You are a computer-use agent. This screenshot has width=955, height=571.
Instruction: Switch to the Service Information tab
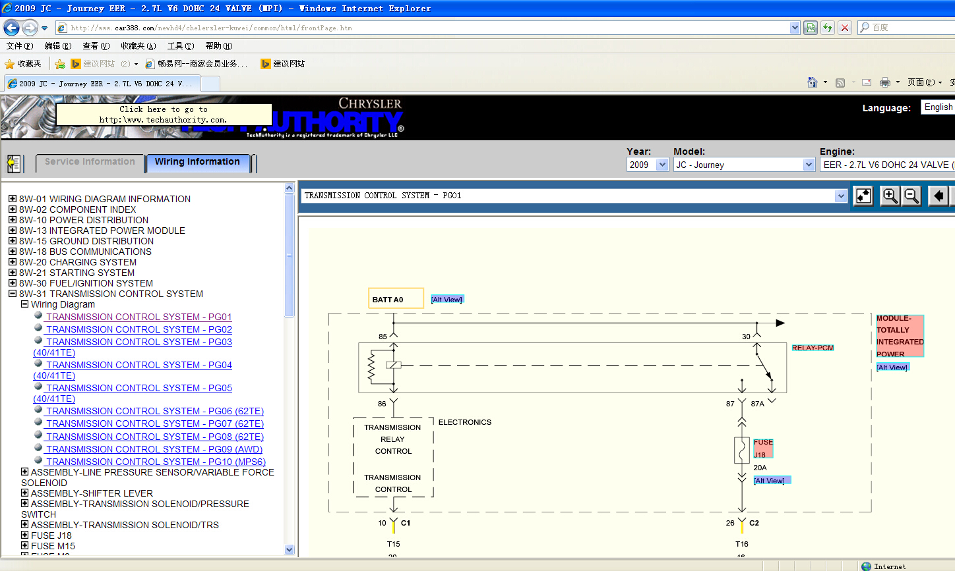[x=90, y=163]
